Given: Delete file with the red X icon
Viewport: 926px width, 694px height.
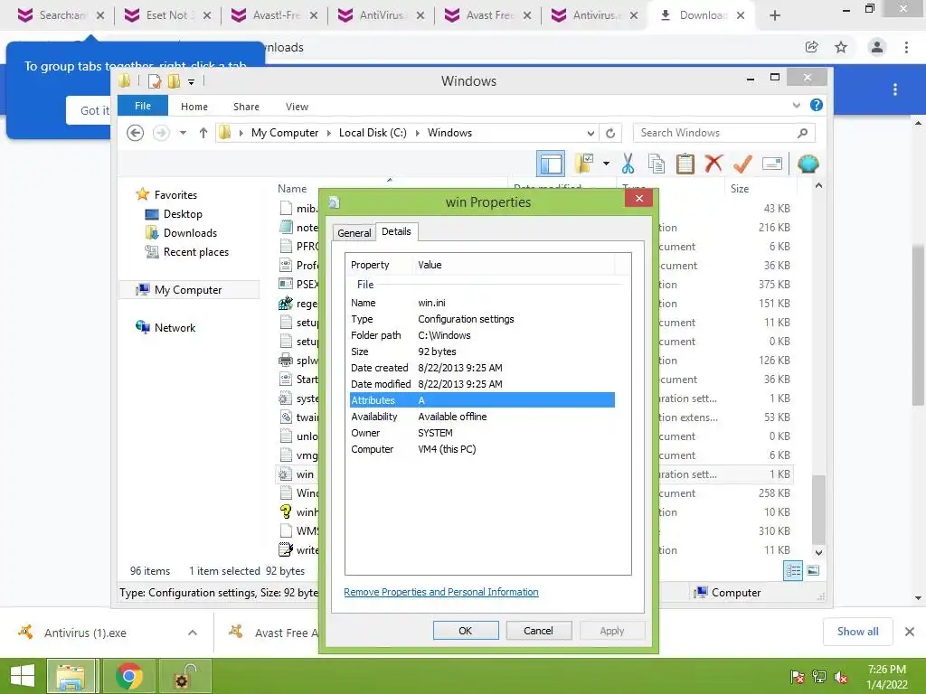Looking at the screenshot, I should pyautogui.click(x=713, y=164).
